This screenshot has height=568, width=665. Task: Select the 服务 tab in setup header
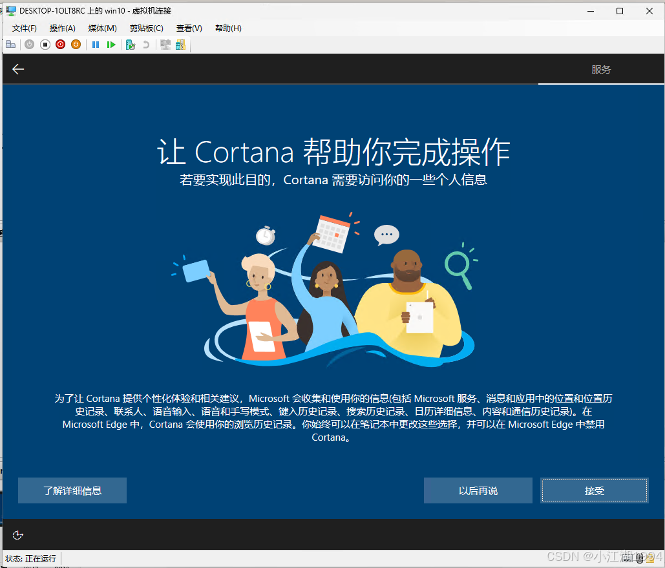tap(601, 70)
